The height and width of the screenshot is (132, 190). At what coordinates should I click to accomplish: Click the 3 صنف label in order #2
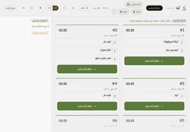[x=106, y=36]
